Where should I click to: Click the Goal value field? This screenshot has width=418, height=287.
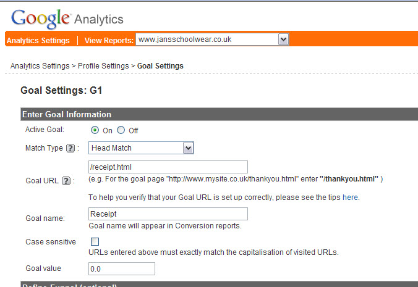pos(121,268)
